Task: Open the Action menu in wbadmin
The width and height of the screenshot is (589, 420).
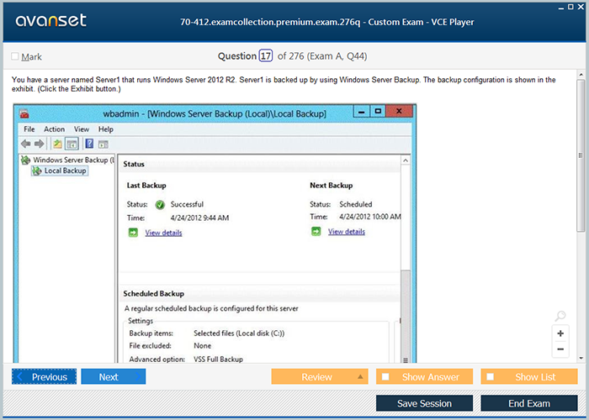Action: 55,129
